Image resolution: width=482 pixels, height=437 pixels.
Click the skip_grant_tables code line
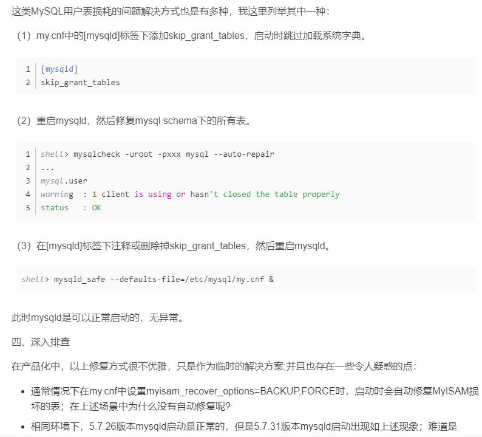pyautogui.click(x=80, y=83)
